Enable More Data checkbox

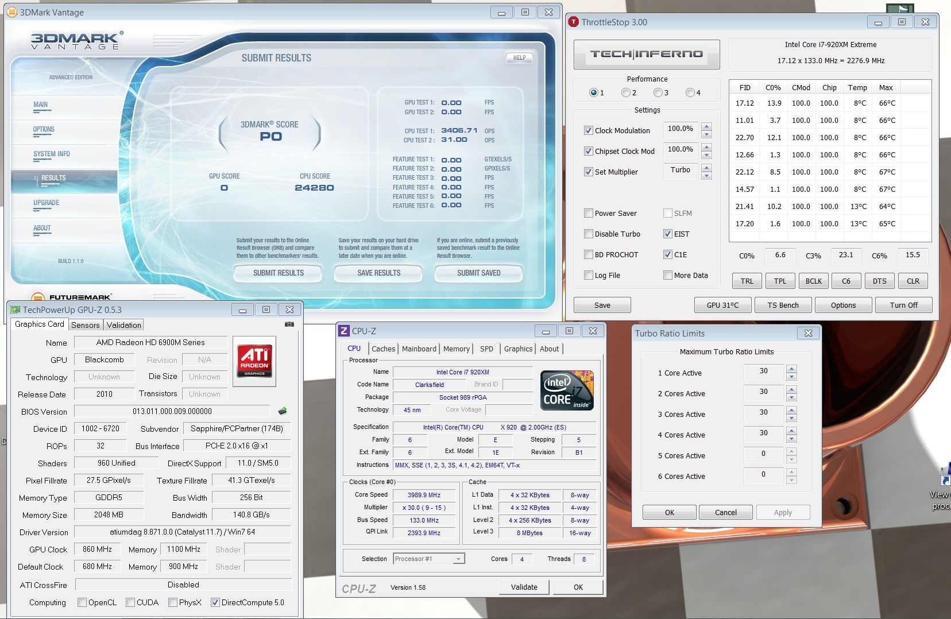tap(667, 275)
